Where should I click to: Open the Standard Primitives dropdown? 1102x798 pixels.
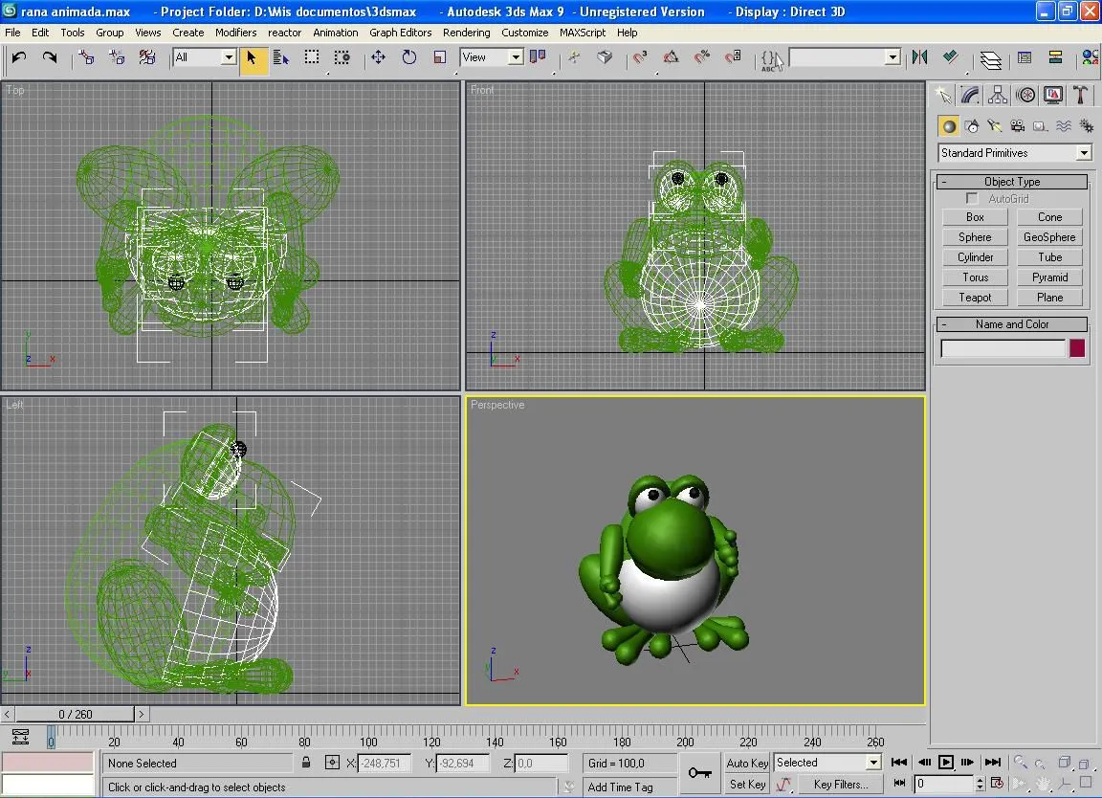[x=1013, y=152]
